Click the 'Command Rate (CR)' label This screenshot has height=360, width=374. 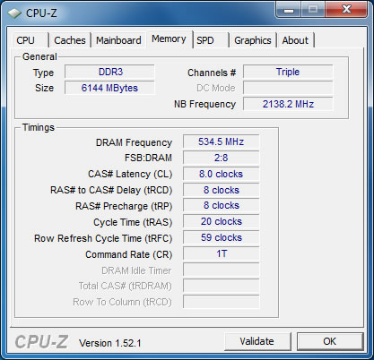(129, 254)
